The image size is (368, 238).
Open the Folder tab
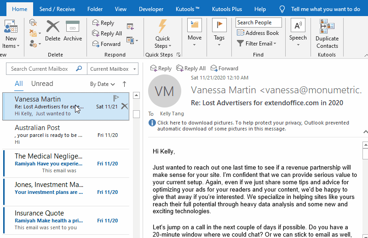tap(95, 9)
